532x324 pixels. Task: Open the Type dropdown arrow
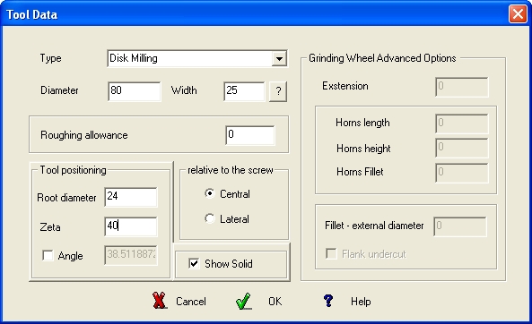click(279, 58)
